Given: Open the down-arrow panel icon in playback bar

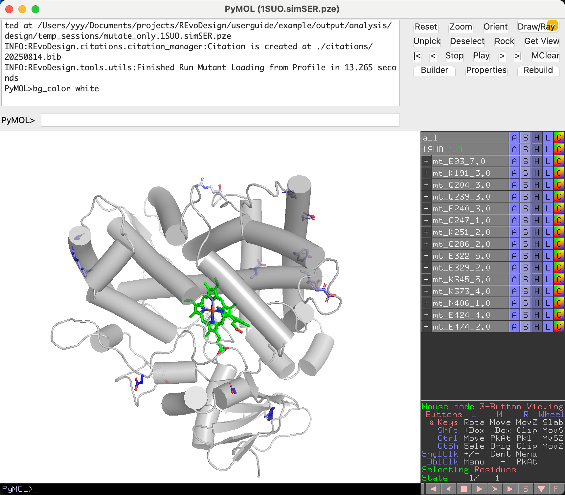Looking at the screenshot, I should point(541,489).
